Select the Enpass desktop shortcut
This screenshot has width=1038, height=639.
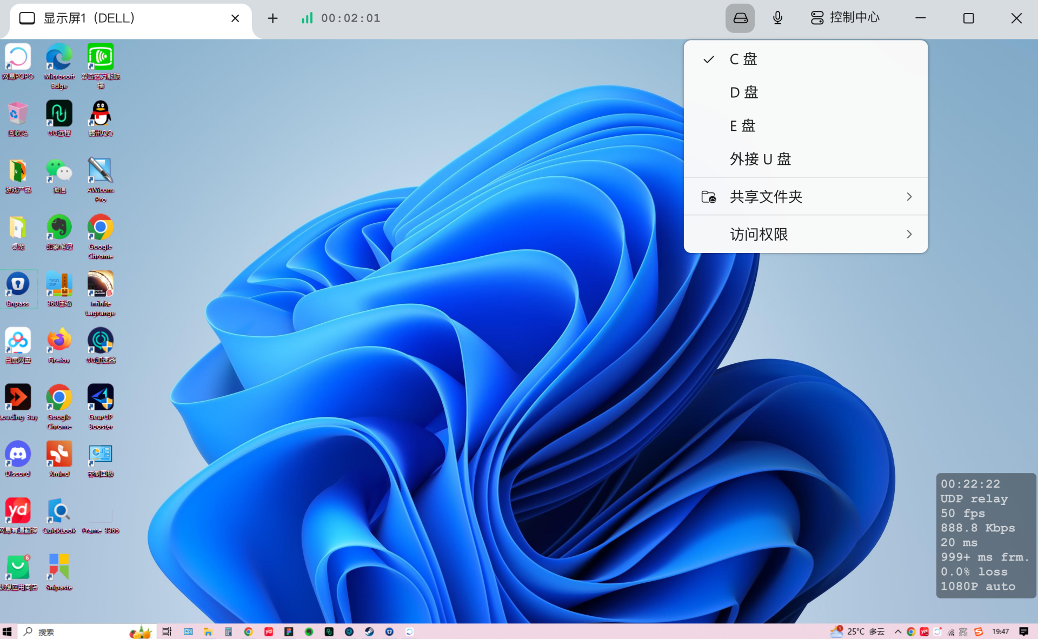tap(18, 289)
